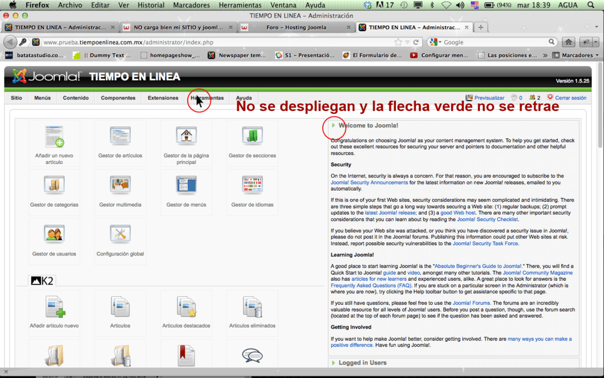This screenshot has width=604, height=378.
Task: Click the Firefox back arrow button
Action: point(10,42)
